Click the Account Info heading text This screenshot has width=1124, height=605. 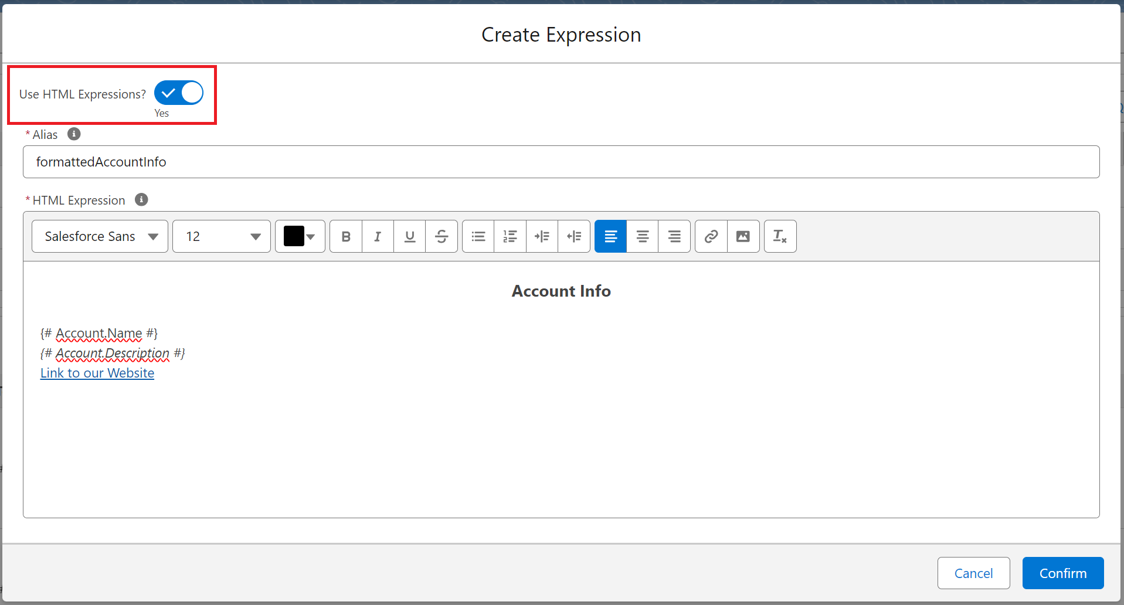[x=561, y=291]
